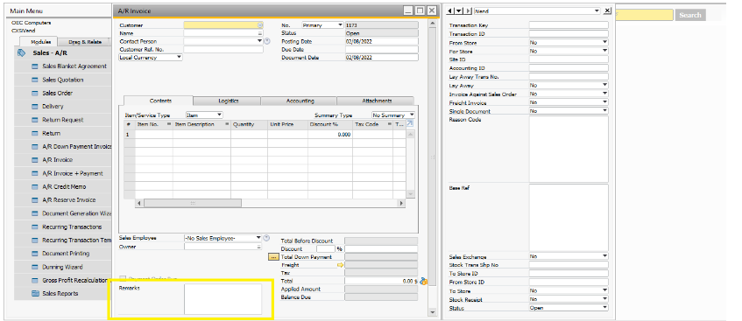Click the Discount percent field
The height and width of the screenshot is (321, 742).
coord(326,248)
